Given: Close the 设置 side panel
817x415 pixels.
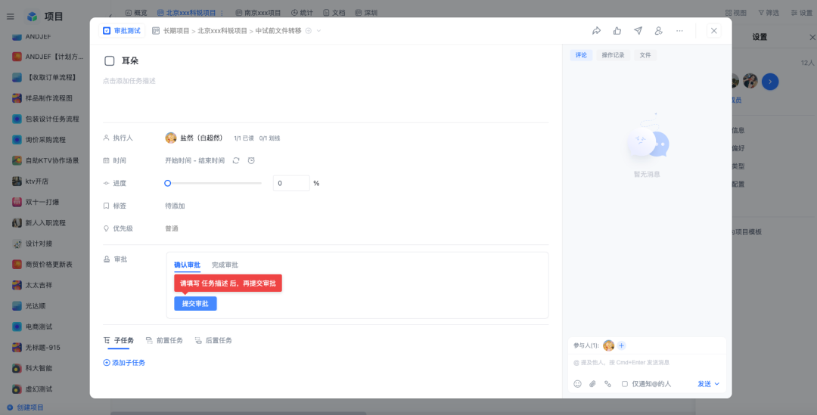Looking at the screenshot, I should pyautogui.click(x=812, y=38).
